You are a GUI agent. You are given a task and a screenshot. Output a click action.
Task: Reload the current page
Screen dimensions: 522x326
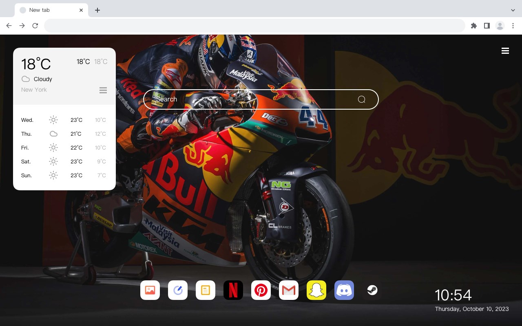pos(35,26)
